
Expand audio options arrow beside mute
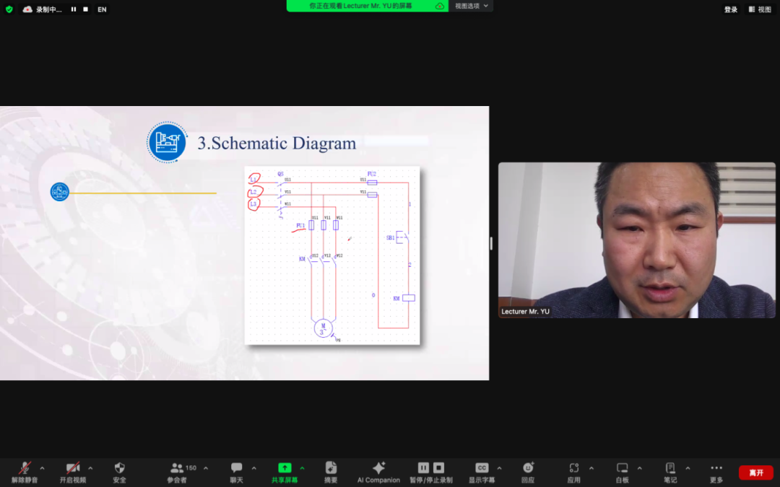click(43, 468)
